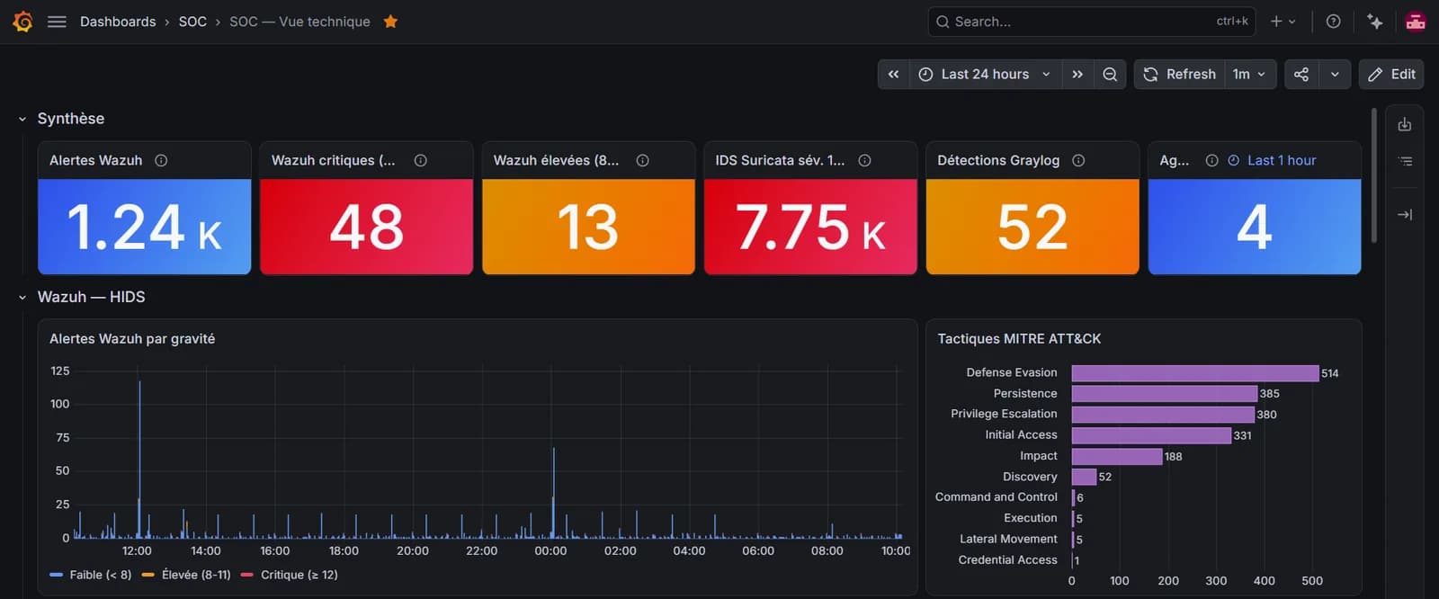The height and width of the screenshot is (599, 1439).
Task: Click the Initial Access bar
Action: pyautogui.click(x=1151, y=435)
